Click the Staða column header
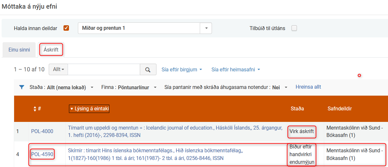The width and height of the screenshot is (388, 167). (297, 109)
